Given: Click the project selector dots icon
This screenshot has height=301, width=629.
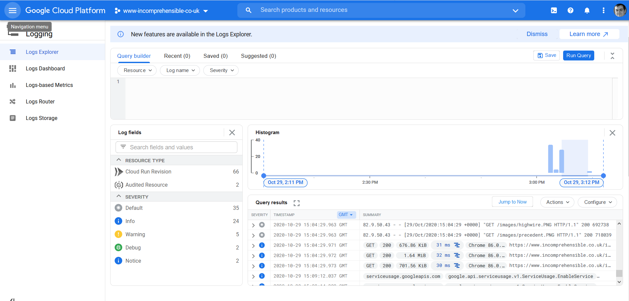Looking at the screenshot, I should point(117,11).
